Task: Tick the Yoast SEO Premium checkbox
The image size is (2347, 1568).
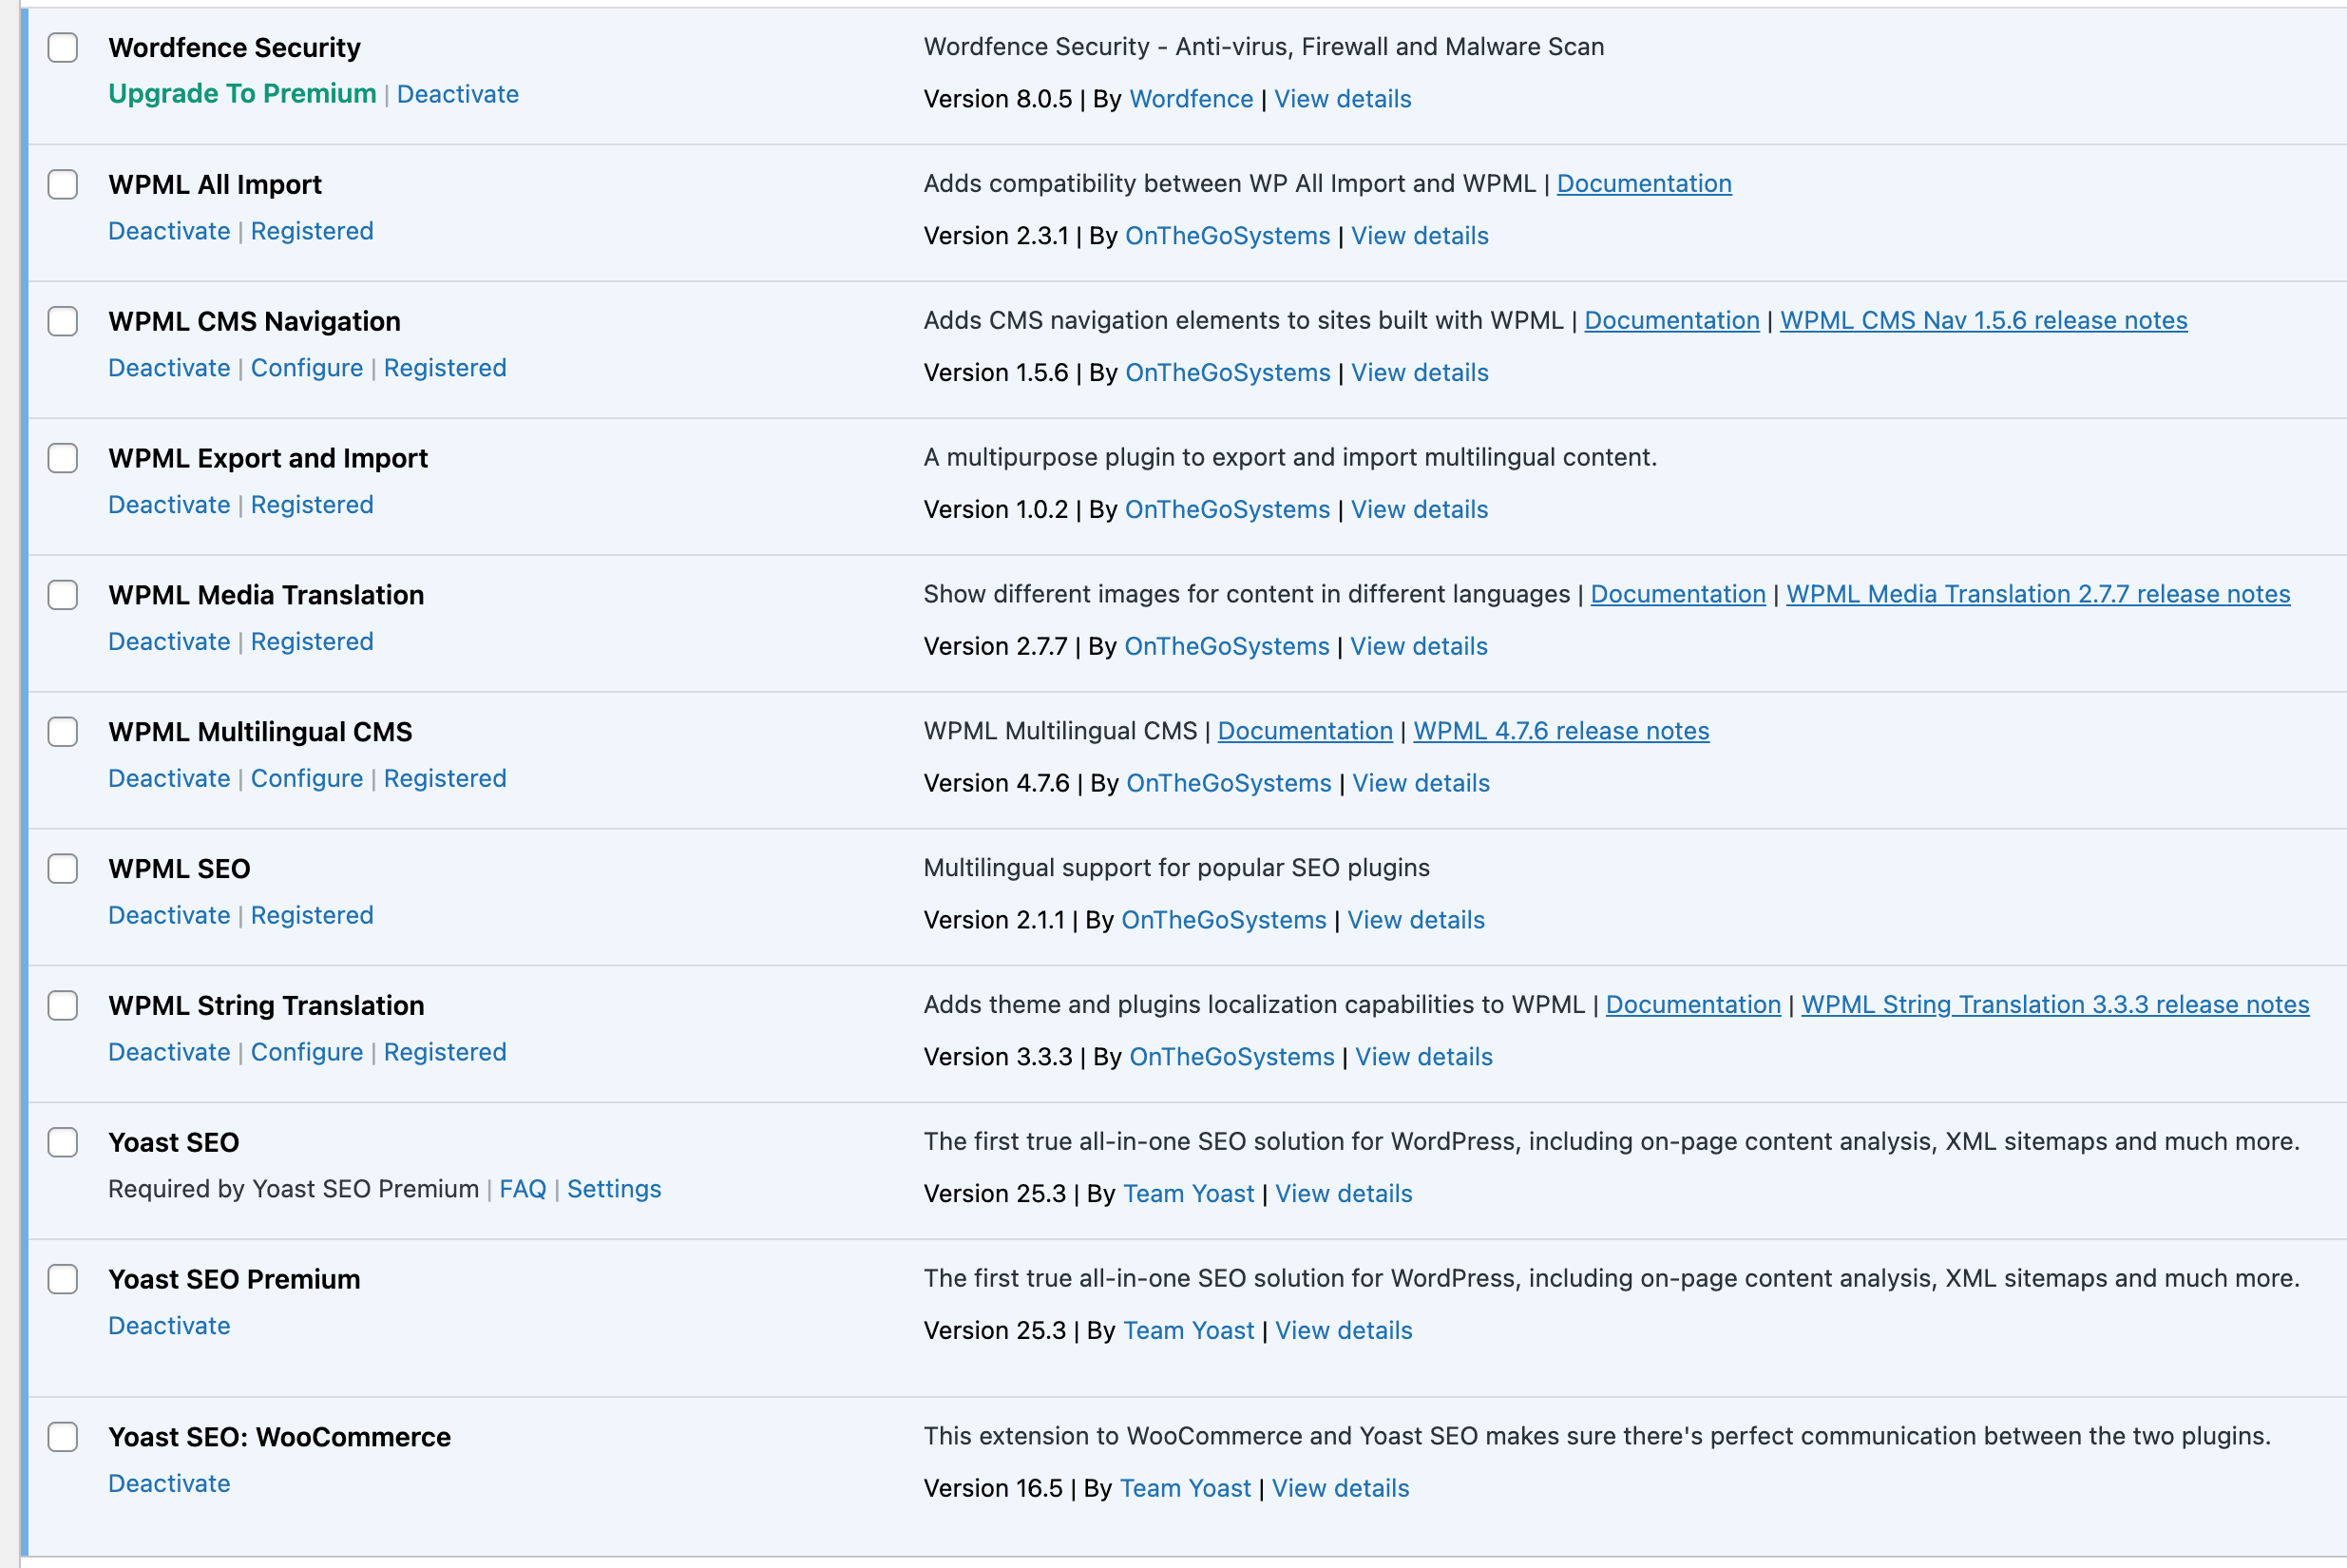Action: (63, 1279)
